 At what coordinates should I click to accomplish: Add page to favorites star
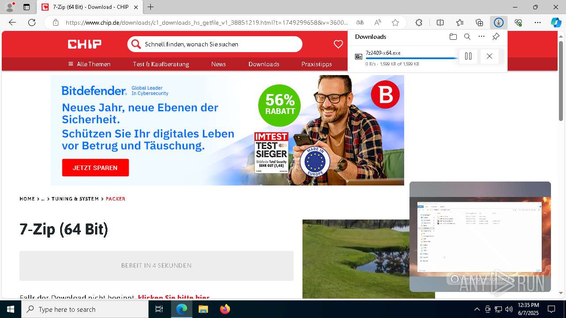tap(395, 23)
